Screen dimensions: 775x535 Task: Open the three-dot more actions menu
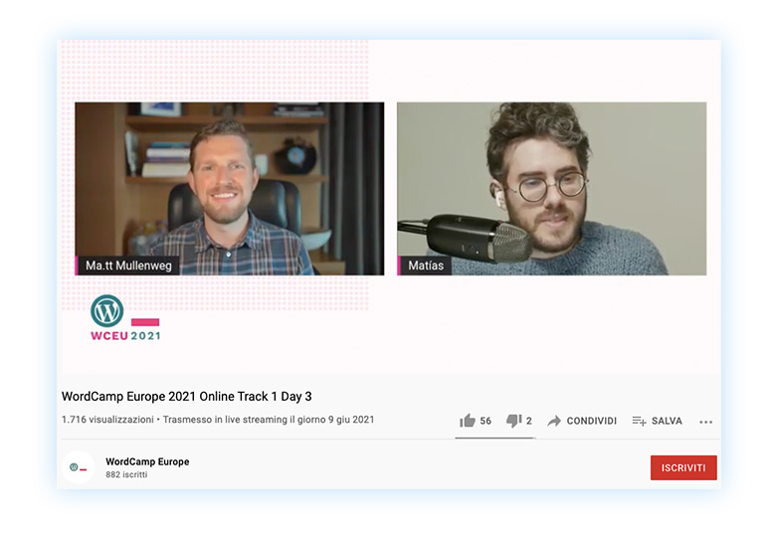tap(705, 422)
